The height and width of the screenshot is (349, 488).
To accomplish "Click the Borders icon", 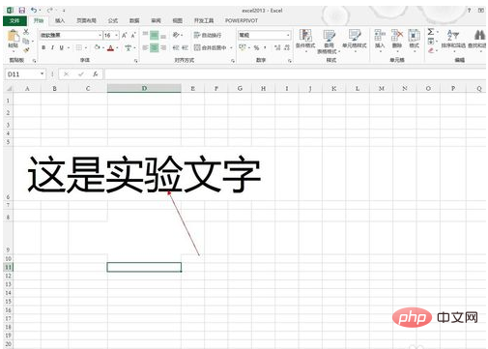I will (79, 47).
